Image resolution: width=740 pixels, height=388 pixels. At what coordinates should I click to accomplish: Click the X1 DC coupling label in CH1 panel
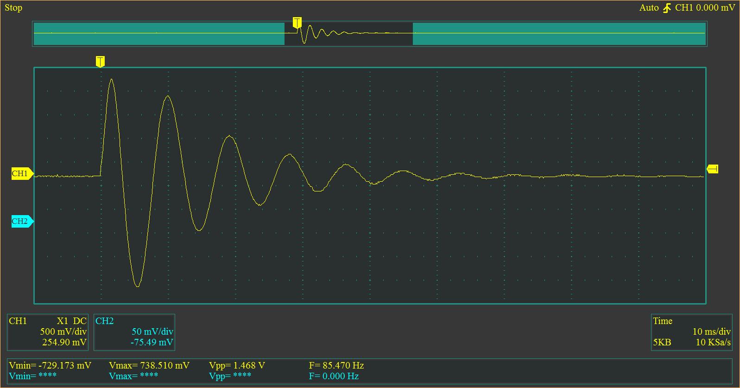coord(71,321)
